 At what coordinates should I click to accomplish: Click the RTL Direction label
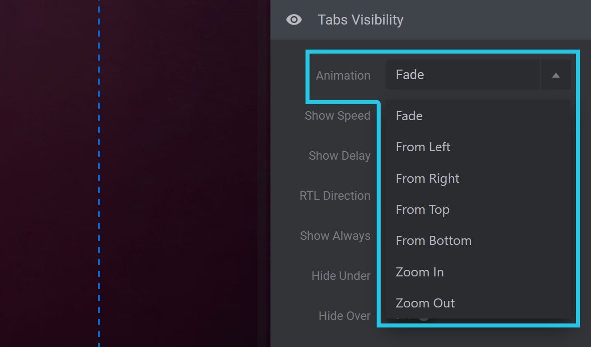[335, 196]
